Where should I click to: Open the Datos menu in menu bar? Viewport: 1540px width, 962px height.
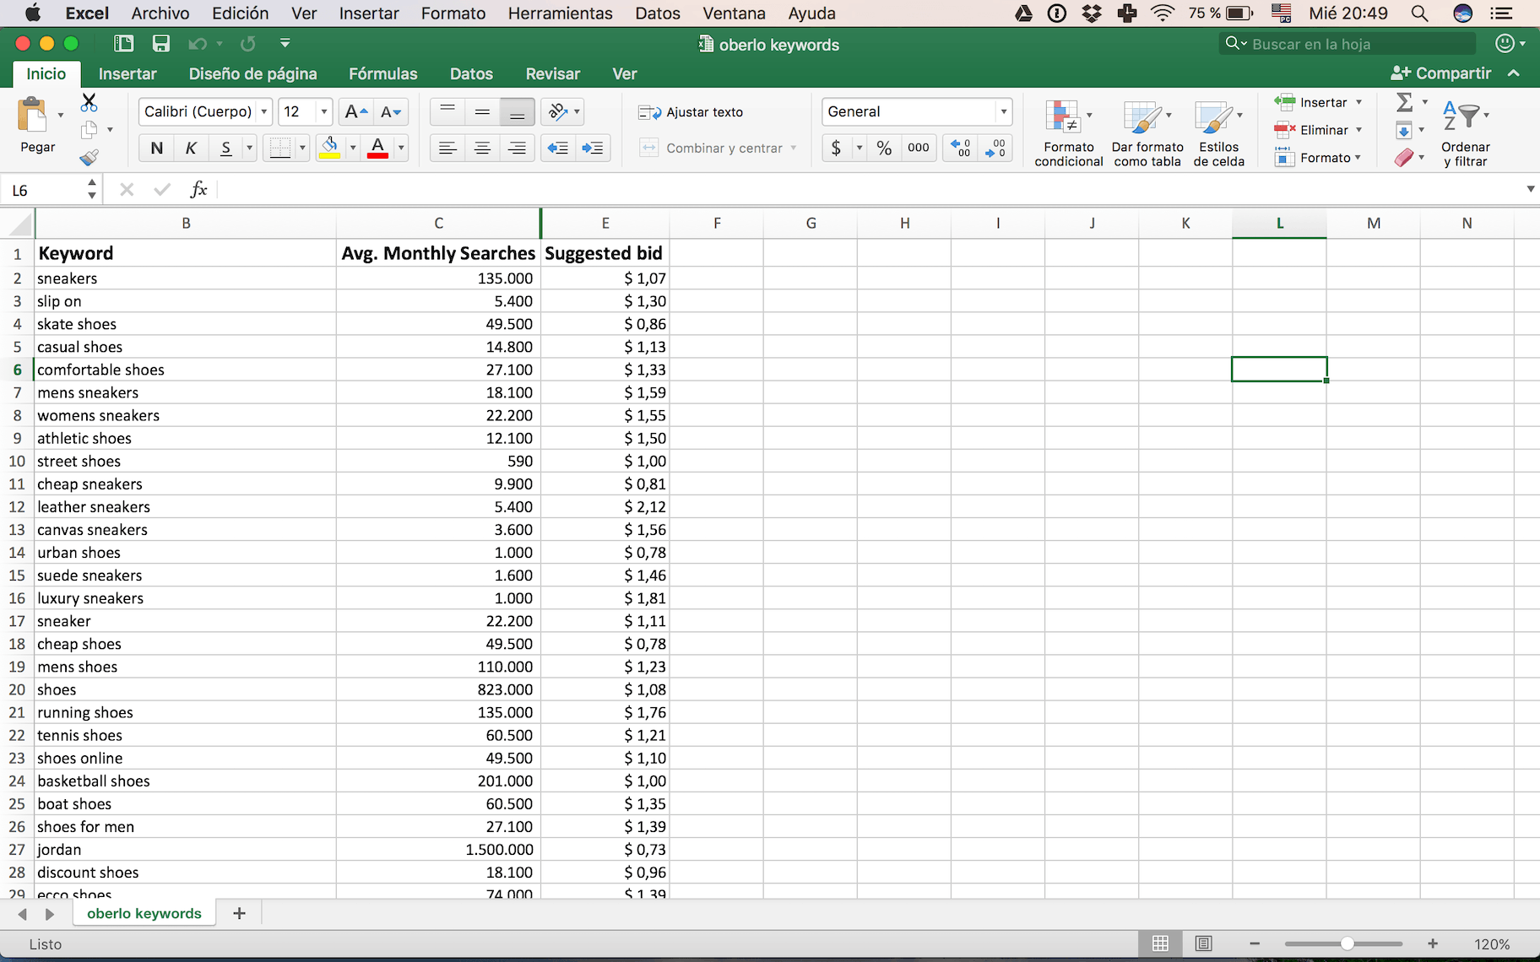click(x=657, y=14)
